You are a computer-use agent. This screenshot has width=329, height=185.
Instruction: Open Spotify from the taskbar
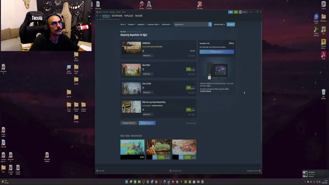[x=148, y=182]
